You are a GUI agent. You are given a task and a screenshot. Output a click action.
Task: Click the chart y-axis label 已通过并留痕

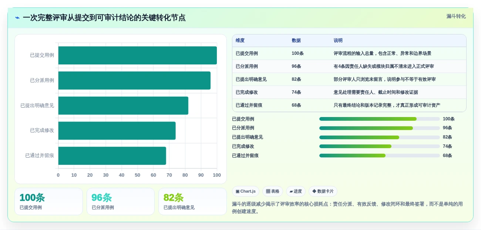[x=40, y=156]
